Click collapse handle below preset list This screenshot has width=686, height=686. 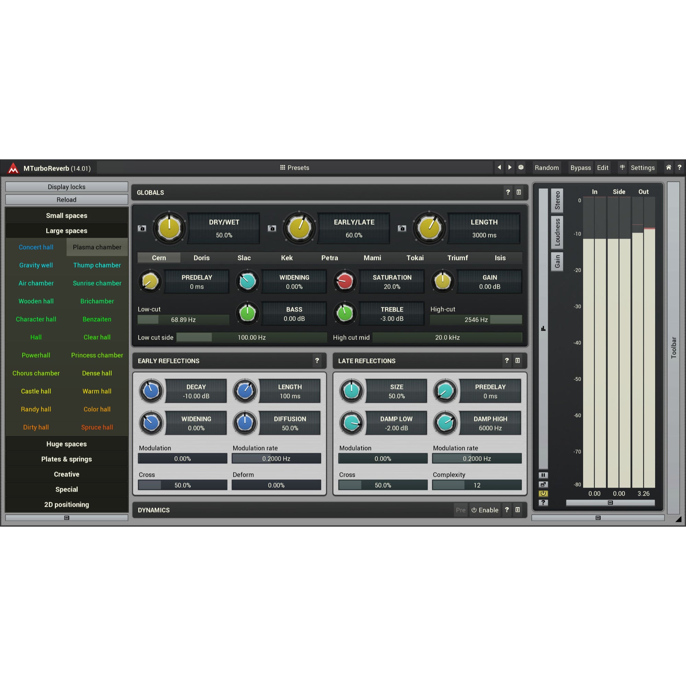pos(67,518)
